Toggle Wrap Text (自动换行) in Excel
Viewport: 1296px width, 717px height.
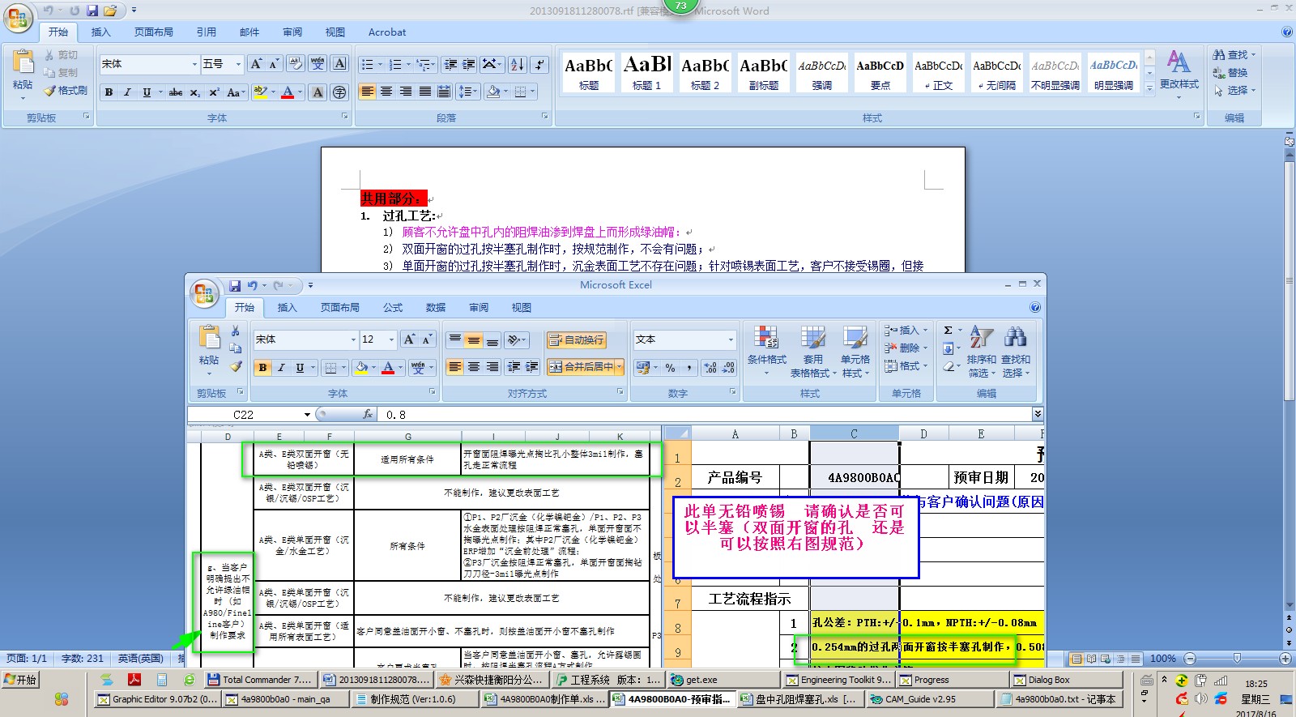(577, 340)
